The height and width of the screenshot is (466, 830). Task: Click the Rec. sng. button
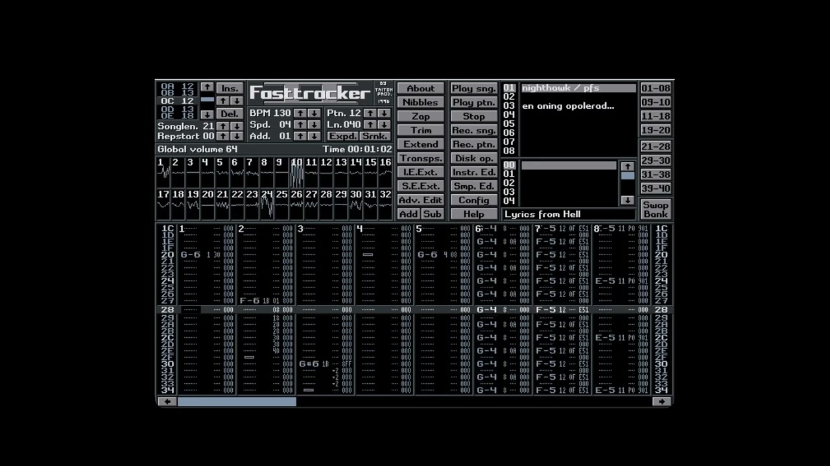tap(473, 130)
